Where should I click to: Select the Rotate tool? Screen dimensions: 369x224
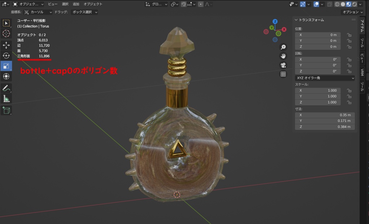click(x=6, y=56)
